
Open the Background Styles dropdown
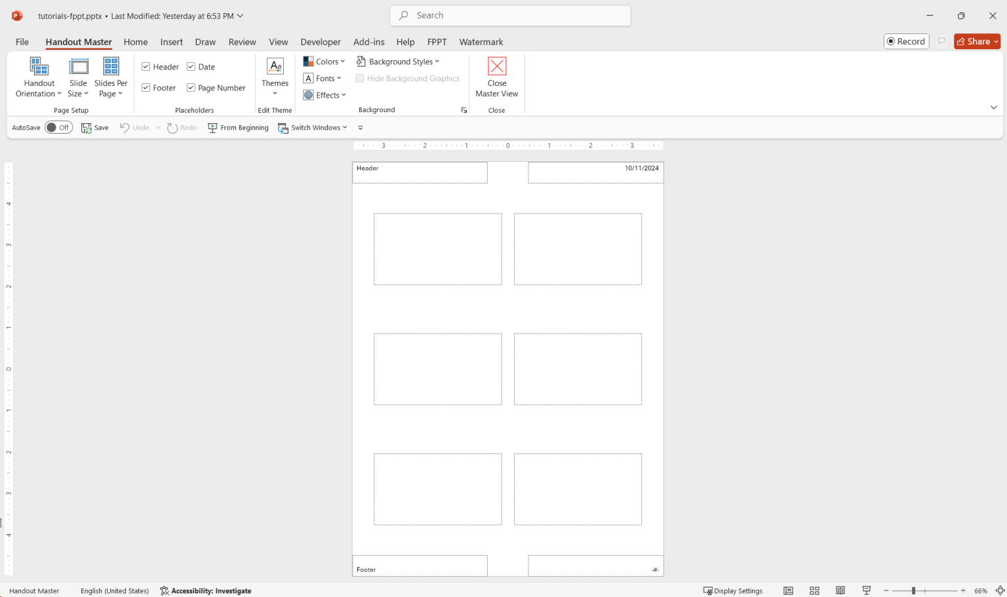tap(398, 61)
